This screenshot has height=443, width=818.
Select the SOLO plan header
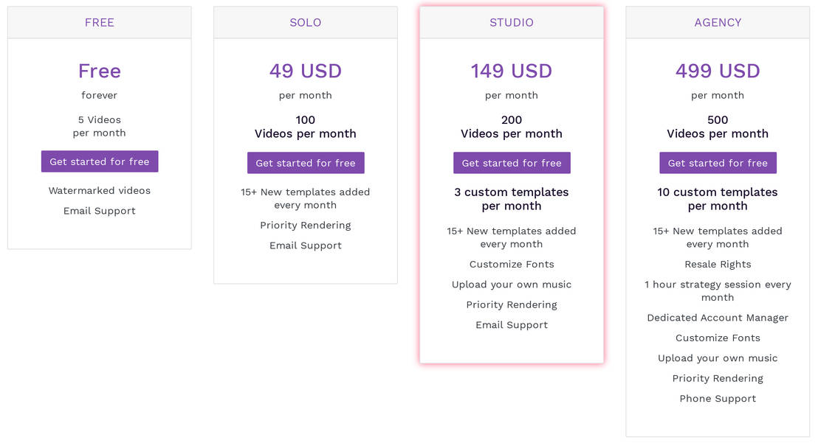(306, 22)
